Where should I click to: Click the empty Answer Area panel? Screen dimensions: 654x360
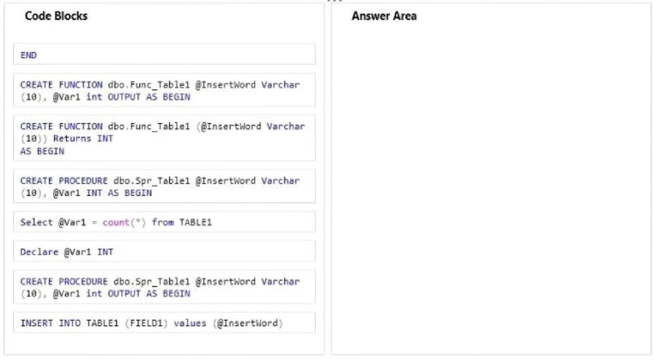coord(491,187)
